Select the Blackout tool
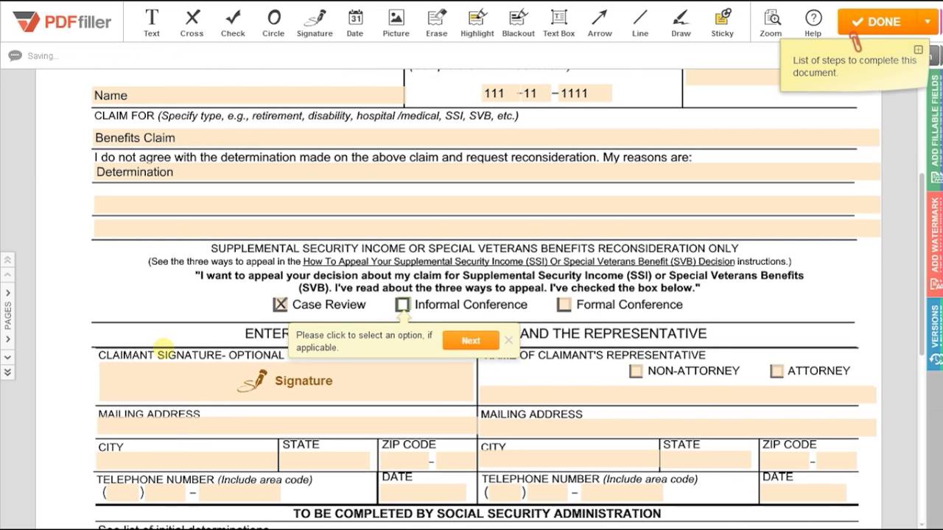 tap(519, 22)
